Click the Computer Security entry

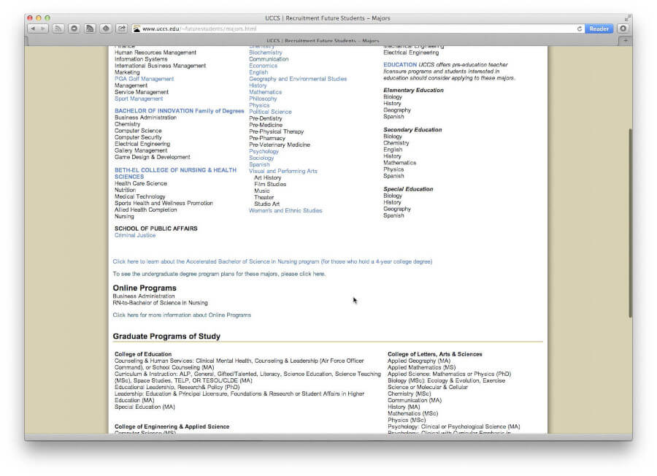(138, 137)
